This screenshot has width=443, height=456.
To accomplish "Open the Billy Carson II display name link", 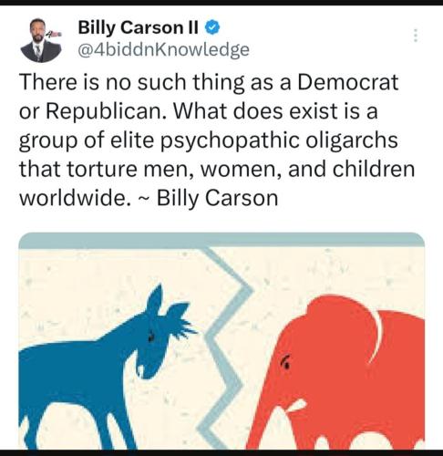I will [x=139, y=28].
